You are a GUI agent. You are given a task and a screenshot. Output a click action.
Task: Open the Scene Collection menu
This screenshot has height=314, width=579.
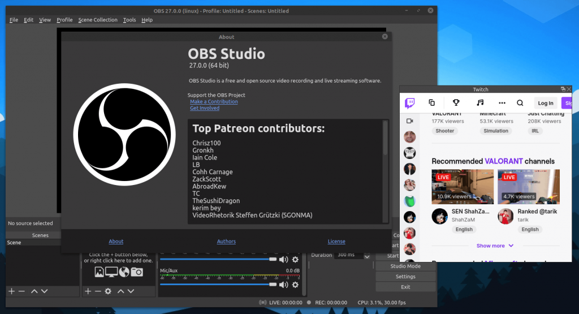point(98,20)
